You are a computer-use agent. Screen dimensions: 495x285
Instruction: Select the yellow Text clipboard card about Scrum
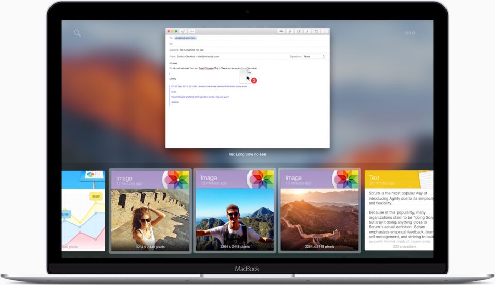pos(399,211)
